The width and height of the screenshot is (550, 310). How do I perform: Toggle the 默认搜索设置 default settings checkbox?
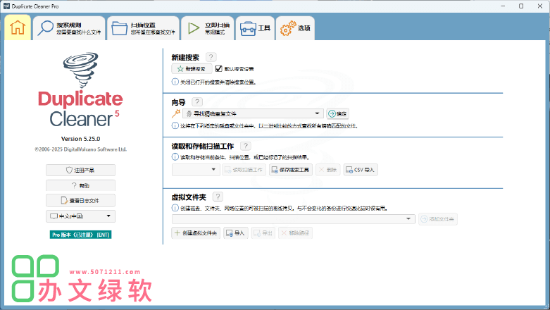218,68
